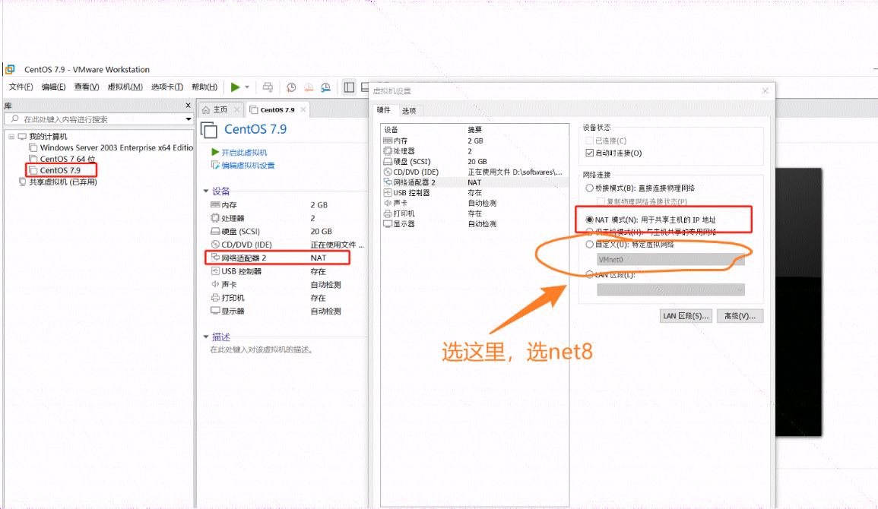This screenshot has height=509, width=878.
Task: Open the VMnet0 network dropdown
Action: click(671, 259)
